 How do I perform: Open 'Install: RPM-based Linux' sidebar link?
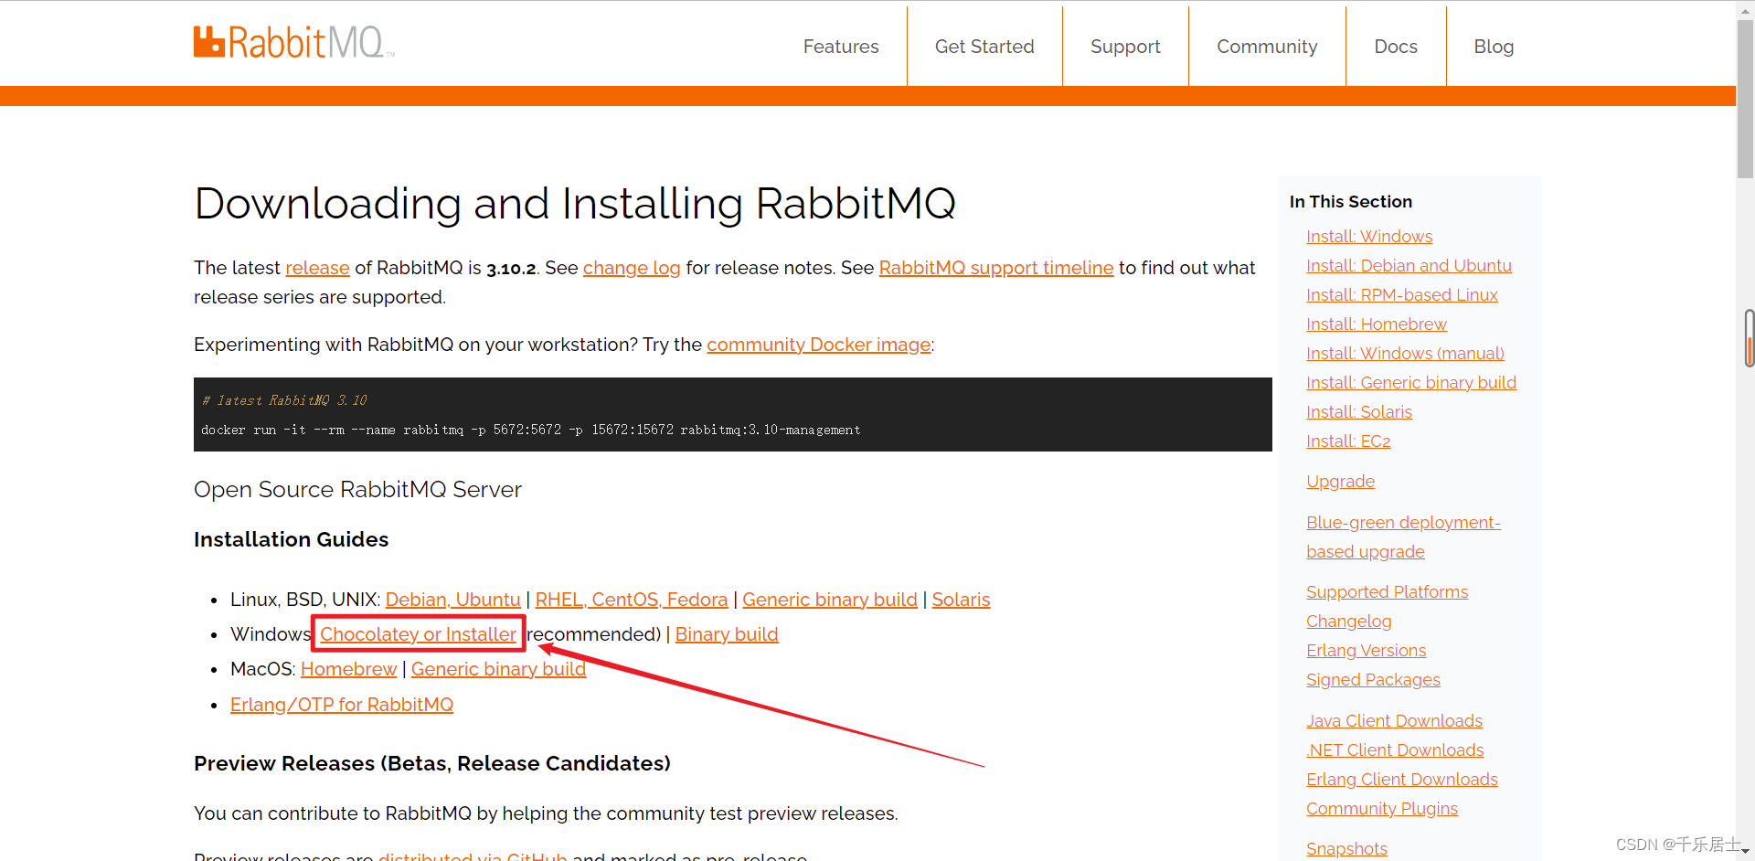[x=1402, y=295]
